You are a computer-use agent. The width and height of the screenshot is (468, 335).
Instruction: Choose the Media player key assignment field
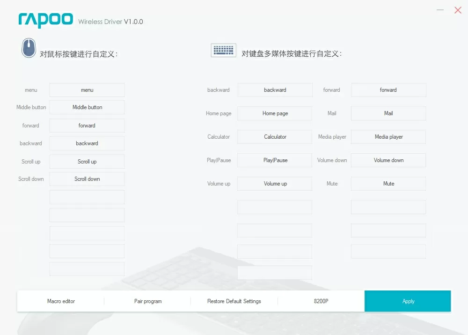coord(388,137)
